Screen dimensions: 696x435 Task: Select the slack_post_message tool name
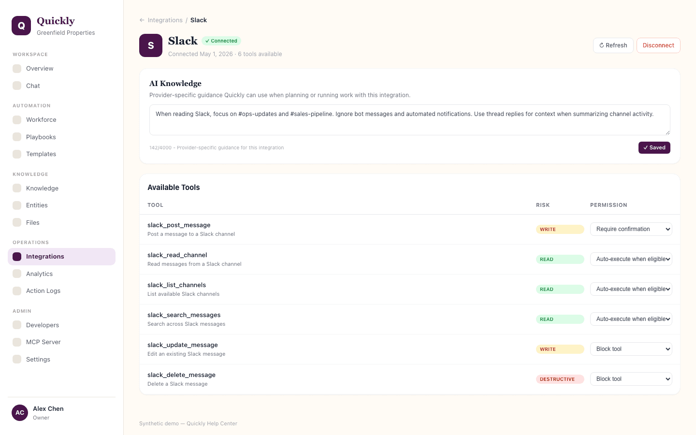(x=179, y=225)
